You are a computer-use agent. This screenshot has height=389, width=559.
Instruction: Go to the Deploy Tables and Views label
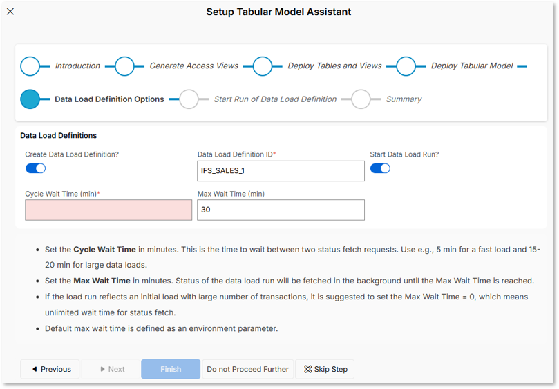[334, 66]
